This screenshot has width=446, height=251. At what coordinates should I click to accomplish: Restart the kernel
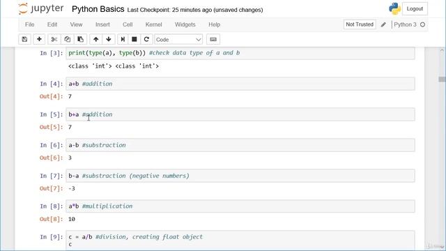point(146,39)
